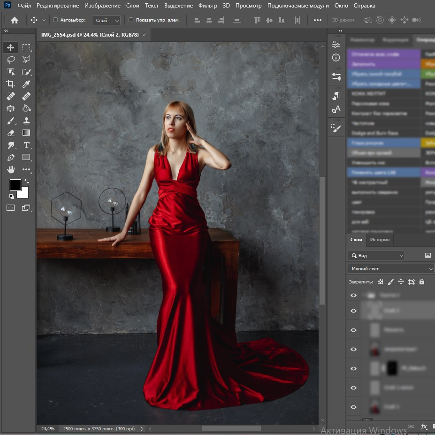Click the Home button in options bar
This screenshot has width=435, height=435.
(x=15, y=20)
